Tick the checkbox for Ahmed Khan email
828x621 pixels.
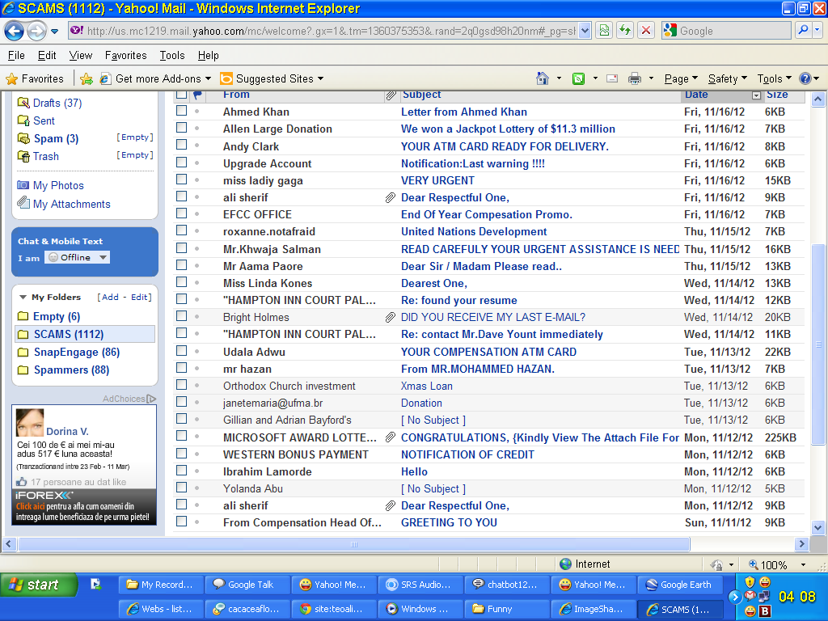182,111
